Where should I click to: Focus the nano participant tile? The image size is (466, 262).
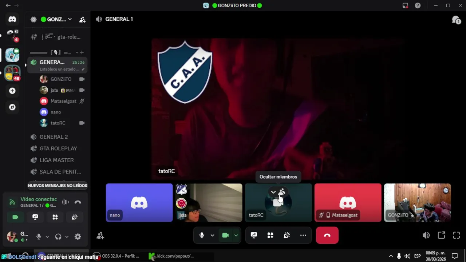pos(139,203)
